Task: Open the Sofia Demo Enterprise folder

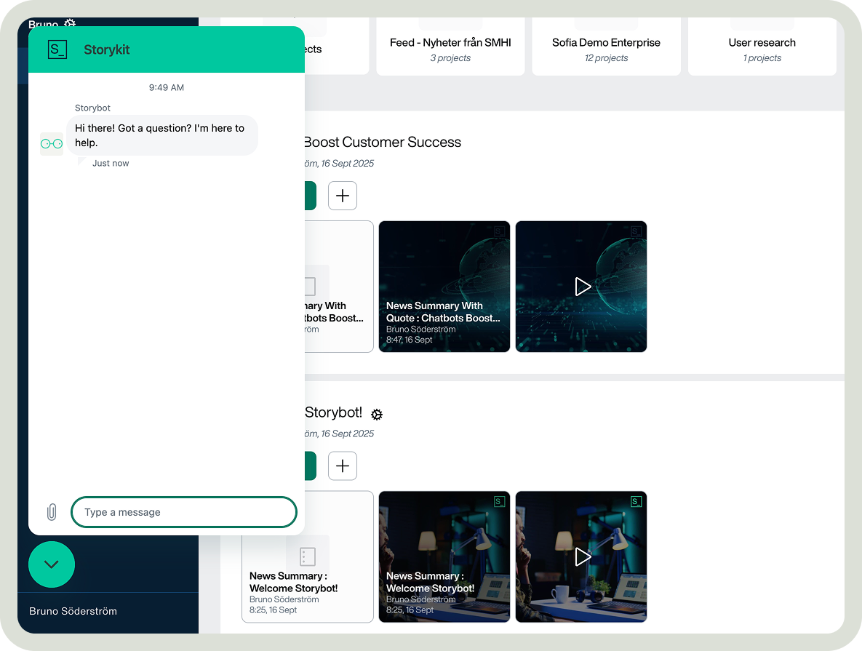Action: pyautogui.click(x=606, y=47)
